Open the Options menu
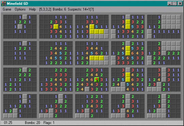Viewport: 184px width, 126px height. 20,10
